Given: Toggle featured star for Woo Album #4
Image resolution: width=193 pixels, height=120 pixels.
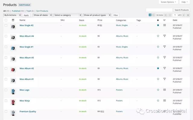Looking at the screenshot, I should click(x=158, y=36).
